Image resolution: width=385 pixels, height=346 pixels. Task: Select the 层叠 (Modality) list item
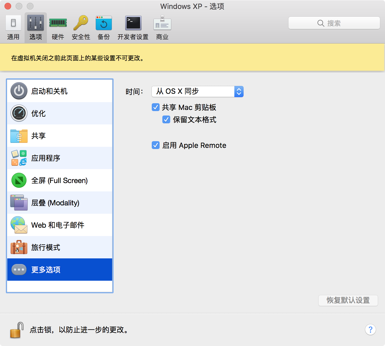click(x=60, y=203)
